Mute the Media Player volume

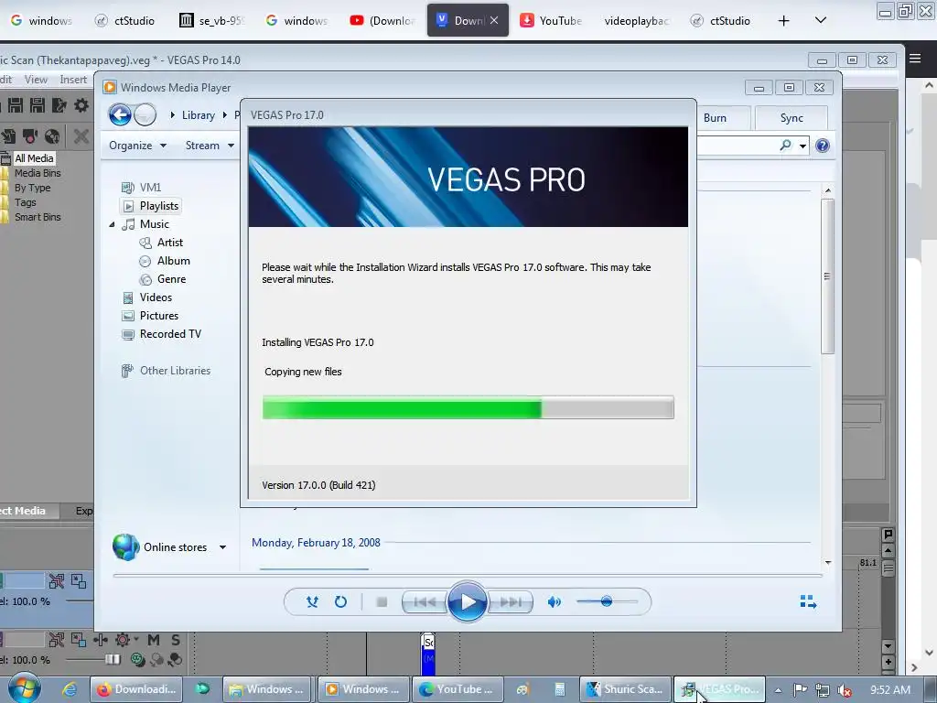tap(554, 601)
